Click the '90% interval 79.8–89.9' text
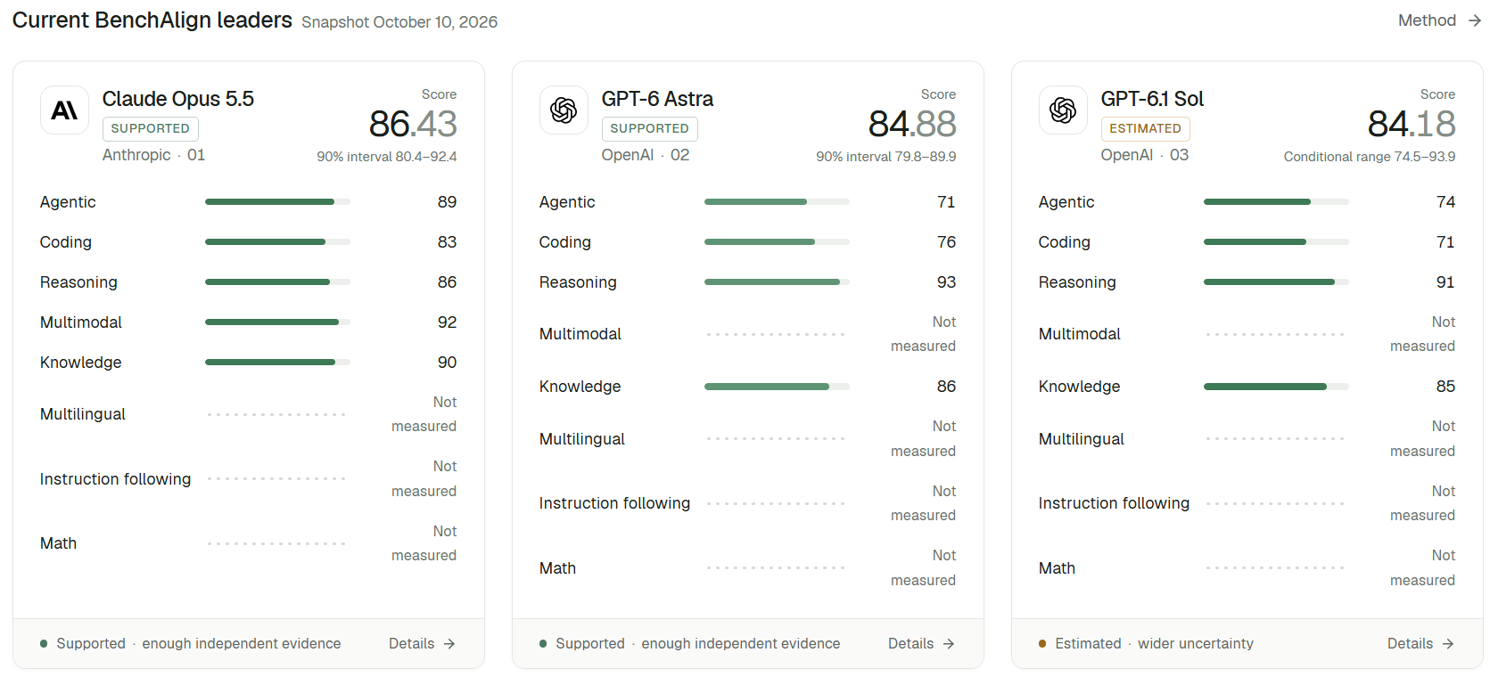Screen dimensions: 1490x677 [886, 157]
